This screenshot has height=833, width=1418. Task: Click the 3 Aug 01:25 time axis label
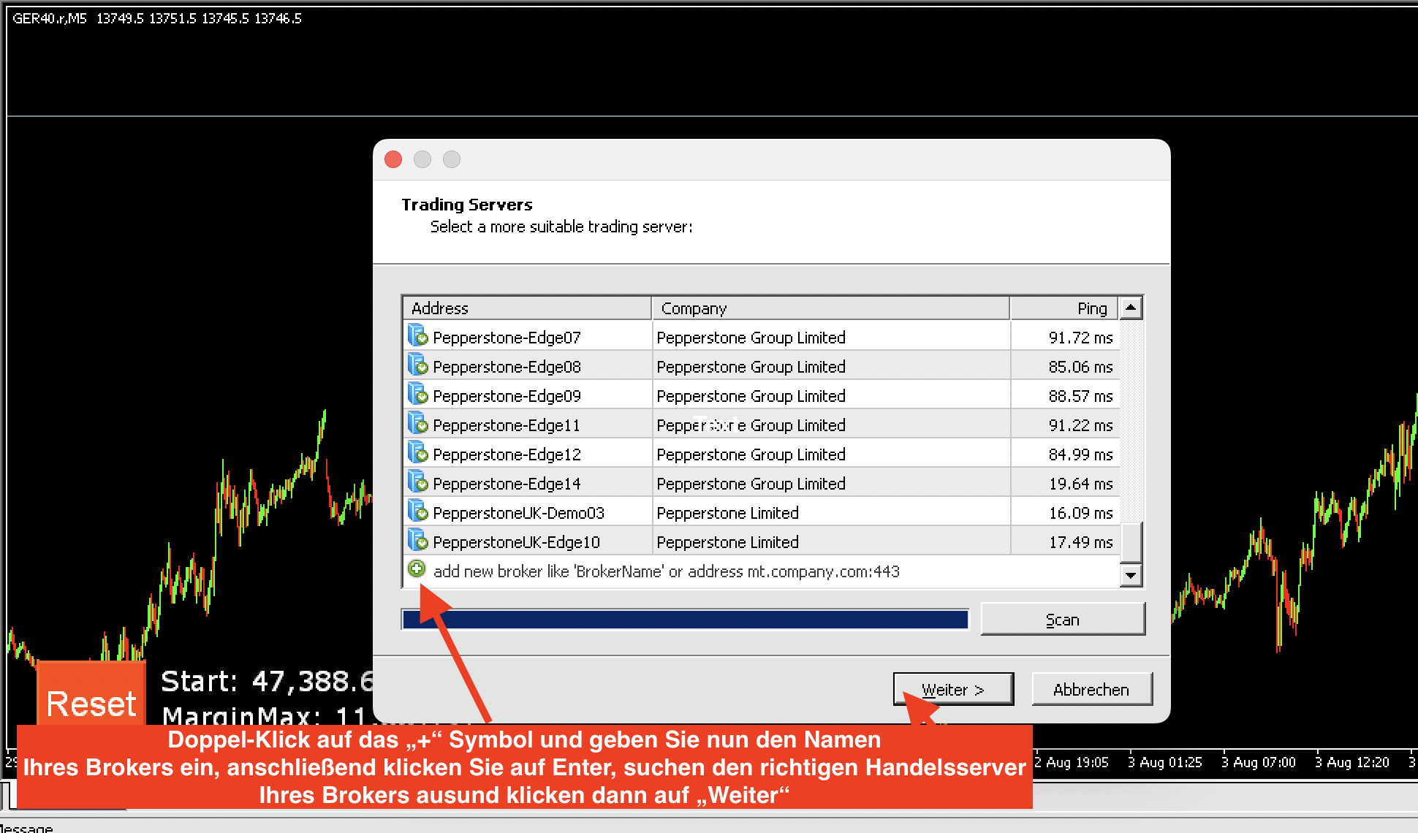1165,762
